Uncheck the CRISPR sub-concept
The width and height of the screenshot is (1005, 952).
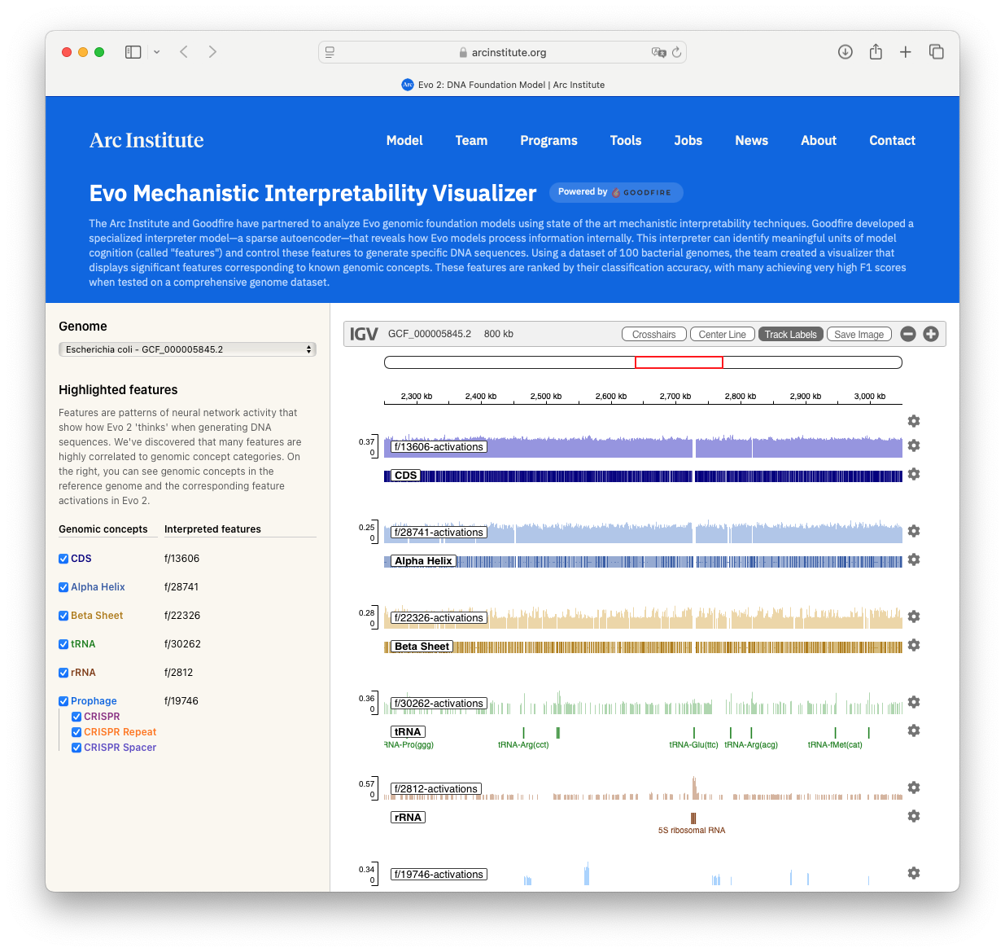coord(76,717)
